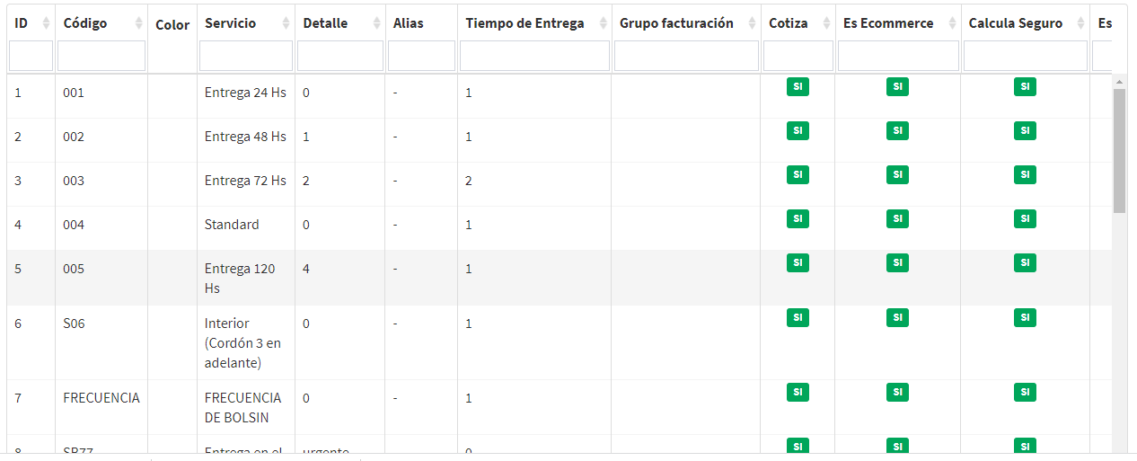The width and height of the screenshot is (1137, 461).
Task: Open Tiempo de Entrega value for Entrega 48 Hs
Action: (469, 137)
